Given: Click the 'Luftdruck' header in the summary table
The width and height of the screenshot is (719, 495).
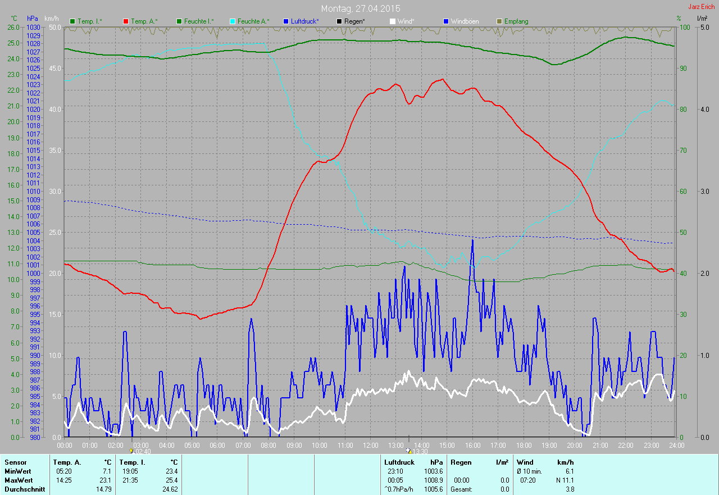Looking at the screenshot, I should click(x=399, y=462).
